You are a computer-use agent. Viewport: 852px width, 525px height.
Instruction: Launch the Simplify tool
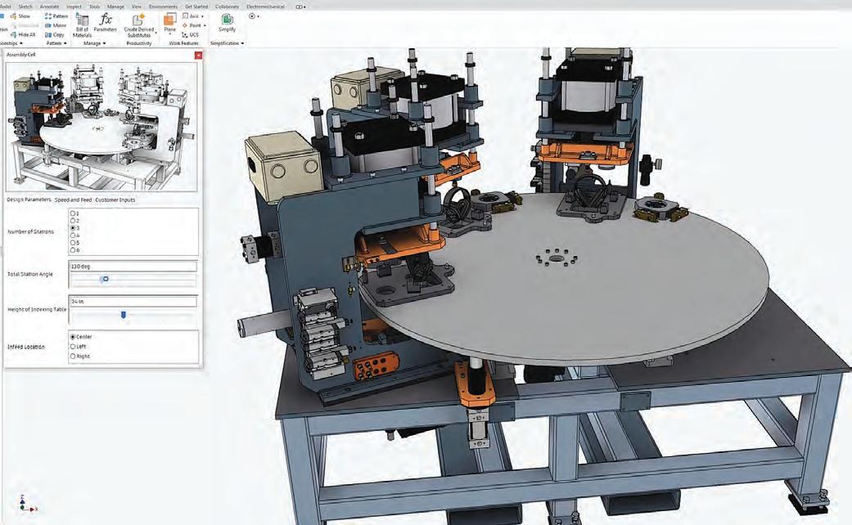228,23
